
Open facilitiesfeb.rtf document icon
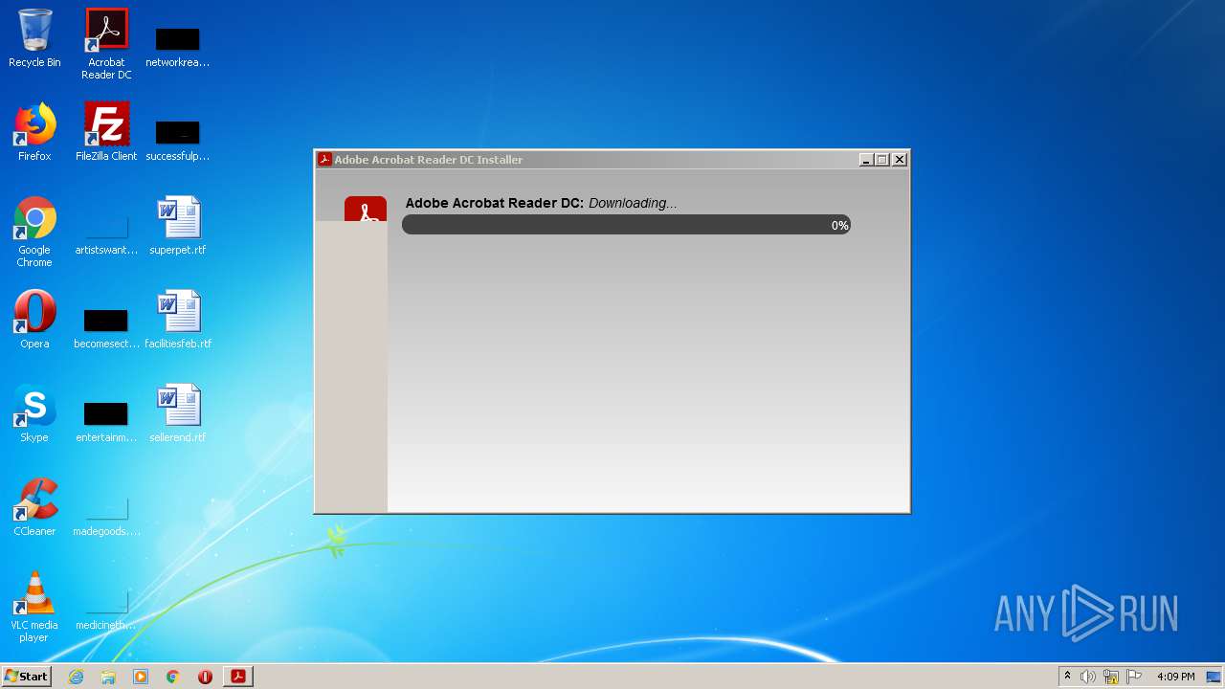click(x=178, y=320)
